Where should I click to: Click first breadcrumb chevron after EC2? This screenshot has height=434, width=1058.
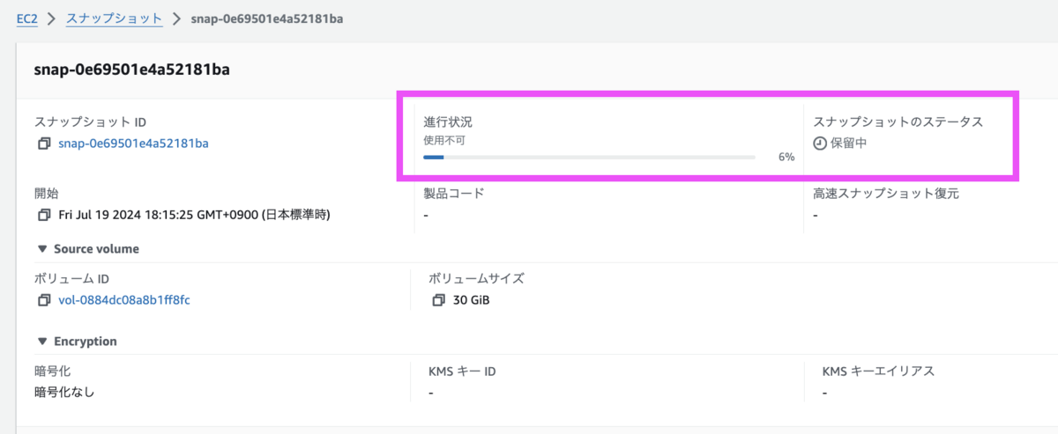click(x=51, y=18)
